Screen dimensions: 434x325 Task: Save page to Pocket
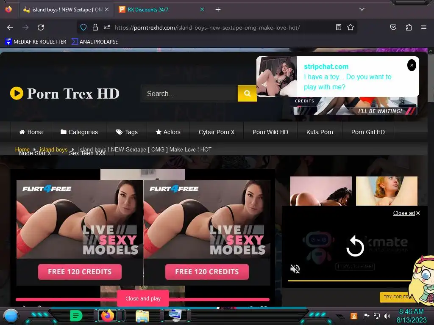click(393, 27)
